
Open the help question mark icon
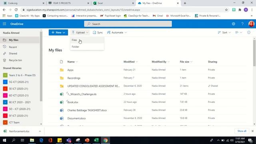click(242, 24)
